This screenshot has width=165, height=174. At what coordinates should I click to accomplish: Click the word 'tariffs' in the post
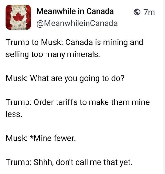click(x=67, y=102)
